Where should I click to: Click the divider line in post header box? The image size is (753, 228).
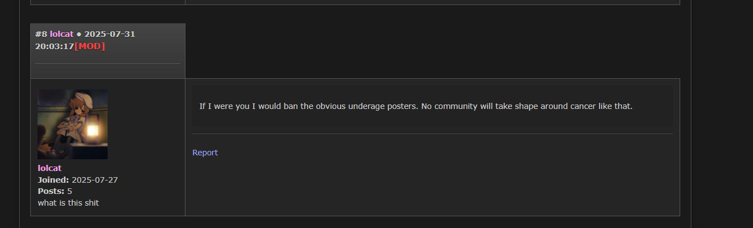click(x=108, y=64)
